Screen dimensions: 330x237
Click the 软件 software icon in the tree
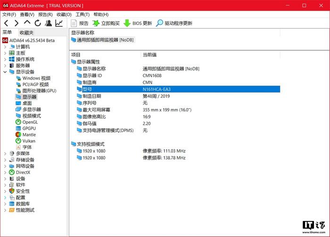point(12,185)
